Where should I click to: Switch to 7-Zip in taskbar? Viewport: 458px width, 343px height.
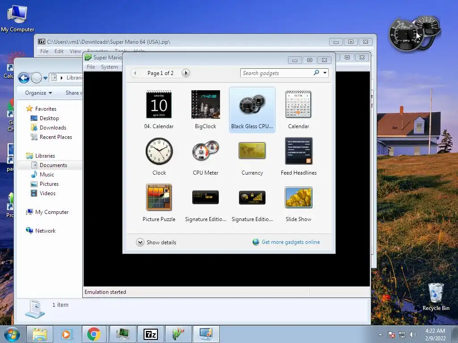(150, 334)
